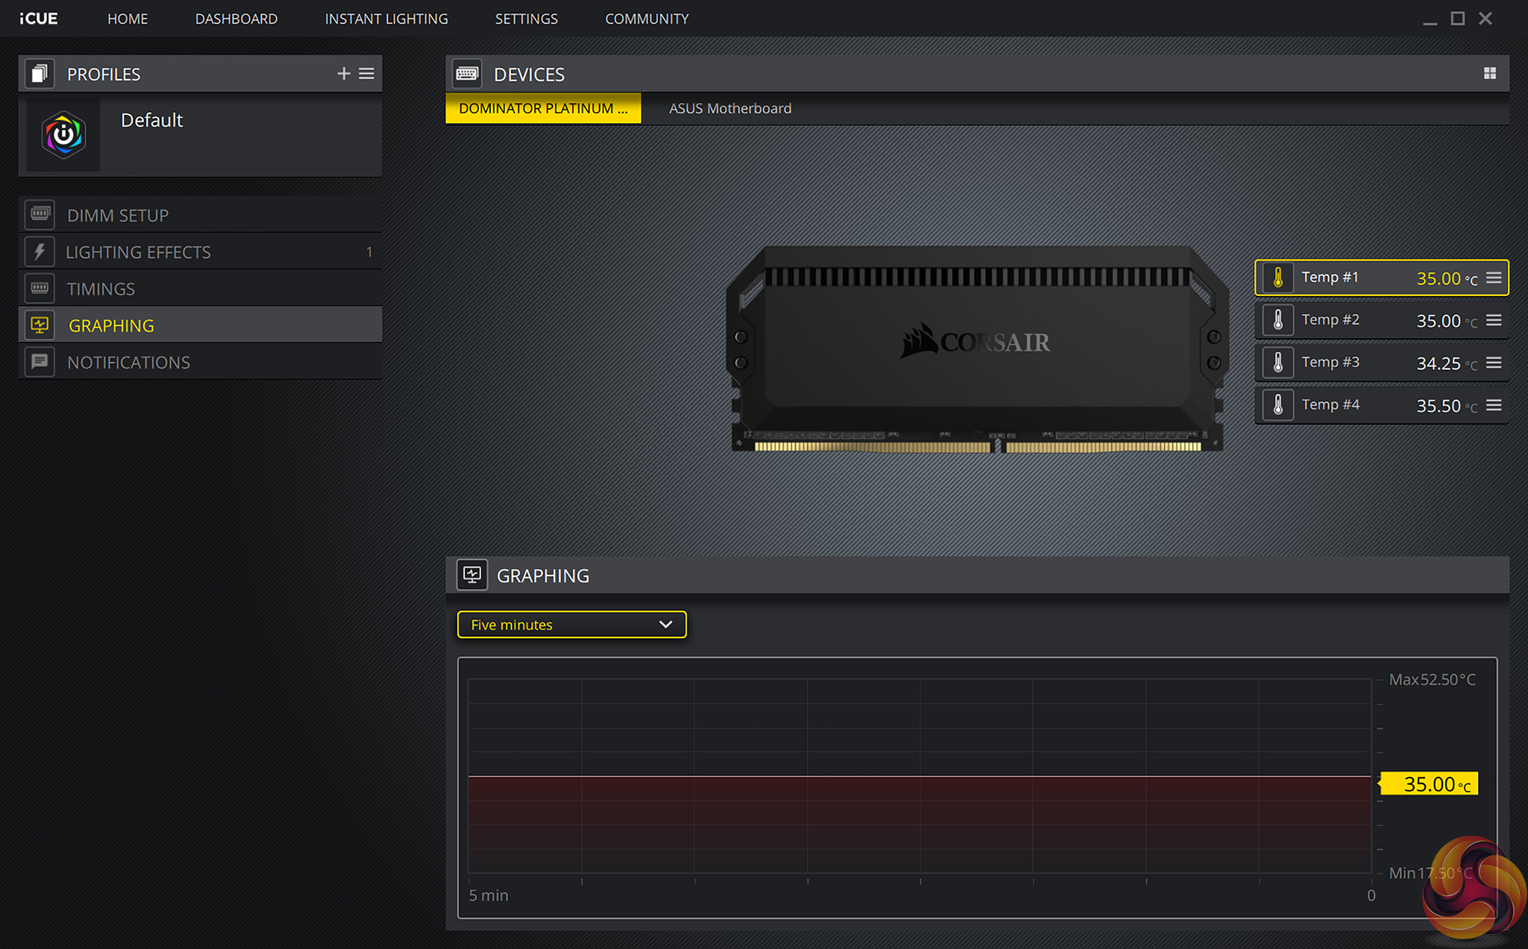The image size is (1528, 949).
Task: Go to the Settings page
Action: [526, 19]
